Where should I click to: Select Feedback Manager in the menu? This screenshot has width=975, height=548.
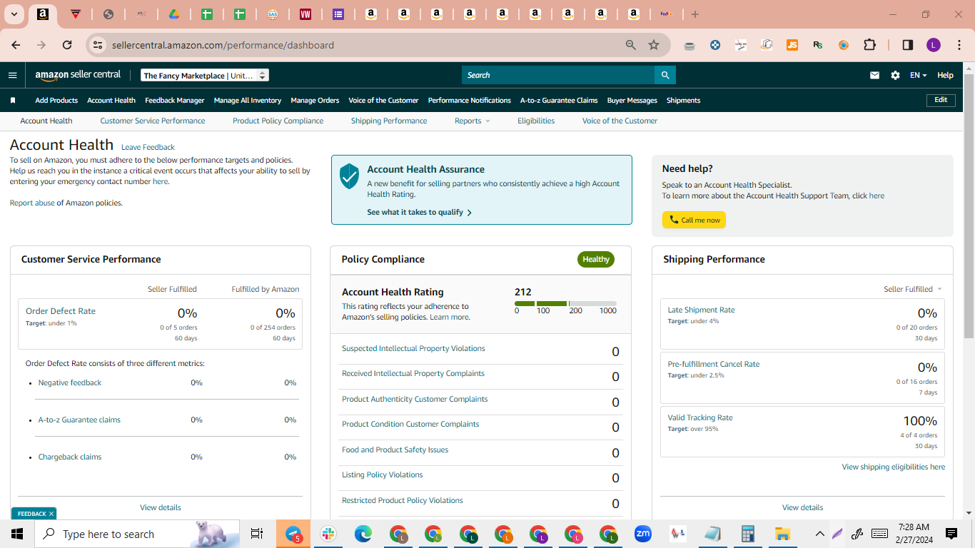[x=175, y=101]
